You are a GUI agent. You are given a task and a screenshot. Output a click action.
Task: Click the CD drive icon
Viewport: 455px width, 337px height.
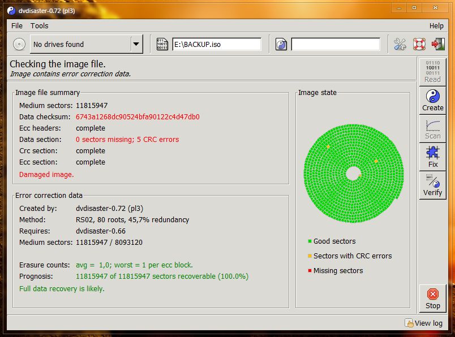pos(19,44)
